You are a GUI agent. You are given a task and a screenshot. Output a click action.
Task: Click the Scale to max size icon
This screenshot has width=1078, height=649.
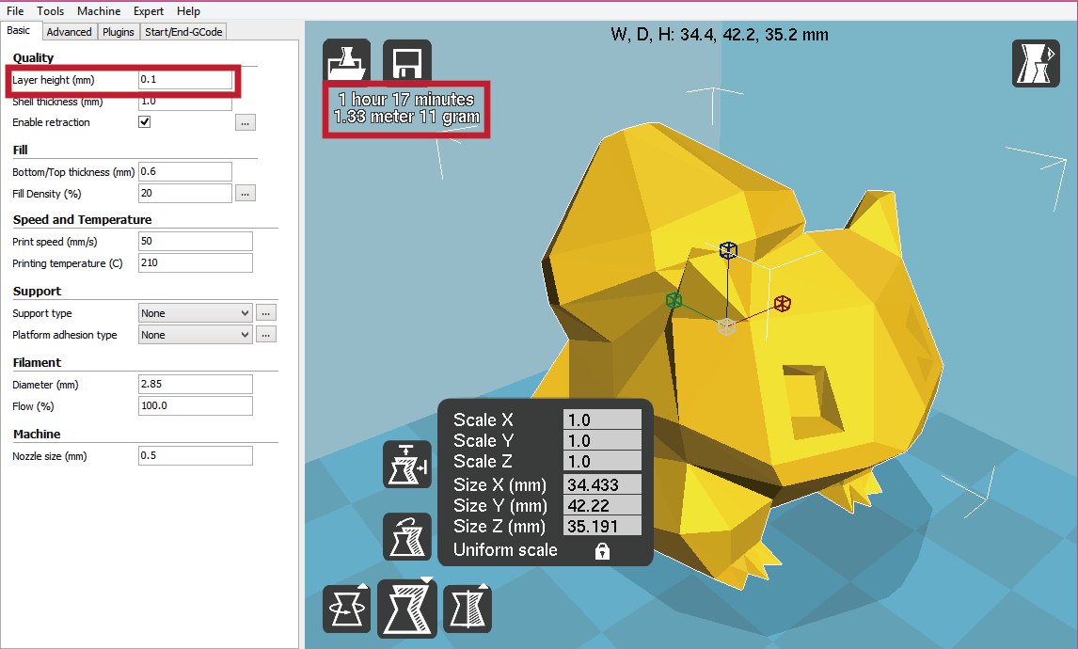tap(407, 465)
